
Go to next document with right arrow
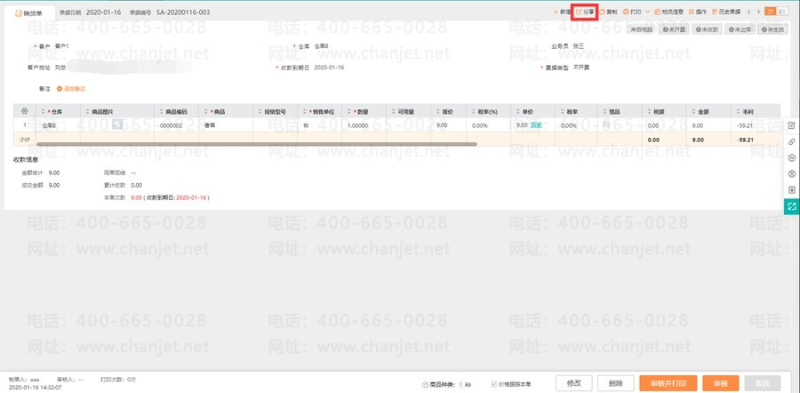click(x=759, y=12)
